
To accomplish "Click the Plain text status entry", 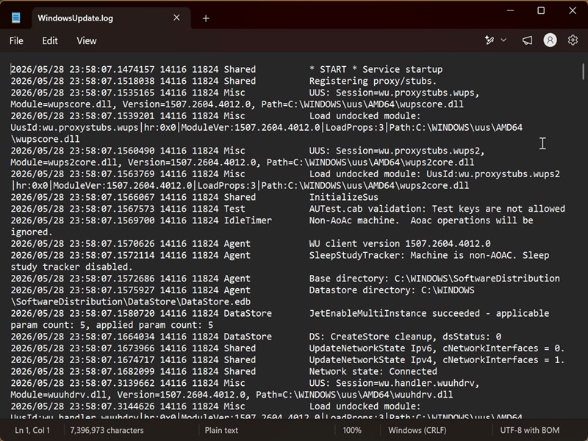I will click(221, 430).
